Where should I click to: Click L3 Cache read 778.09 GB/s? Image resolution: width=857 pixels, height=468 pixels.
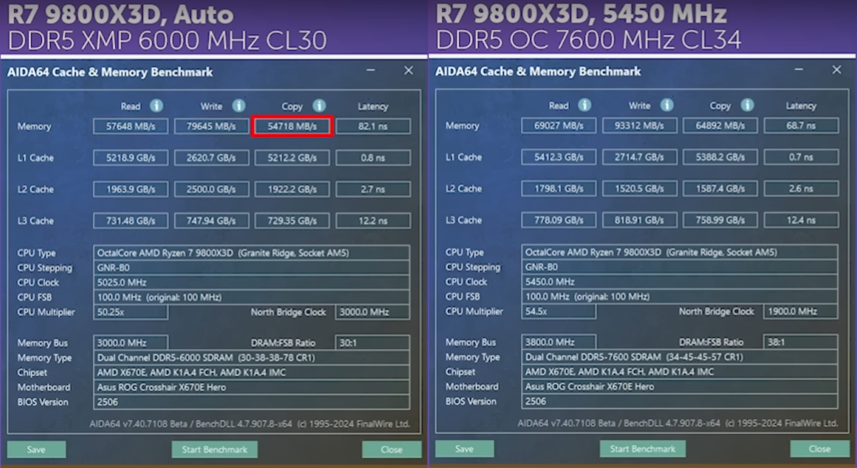click(x=558, y=220)
